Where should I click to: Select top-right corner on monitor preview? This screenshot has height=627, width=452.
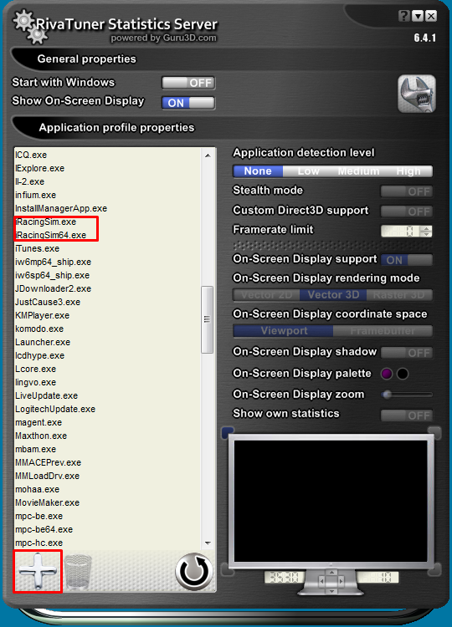click(x=434, y=432)
